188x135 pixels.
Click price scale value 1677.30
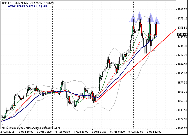(x=182, y=83)
